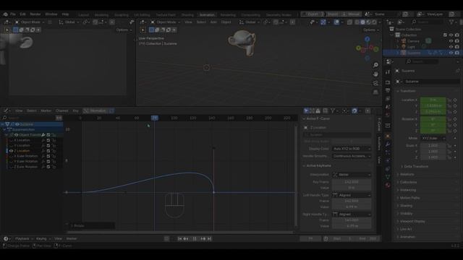Open the Display Color dropdown
Image resolution: width=463 pixels, height=260 pixels.
click(352, 149)
